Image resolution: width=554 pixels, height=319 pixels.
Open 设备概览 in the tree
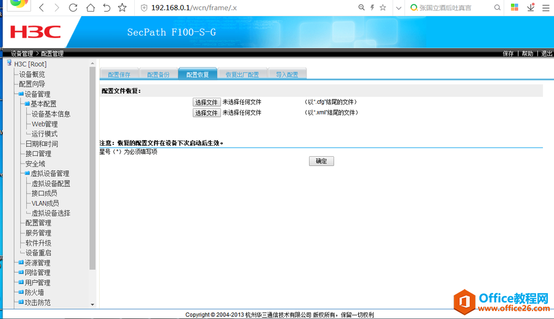click(x=32, y=74)
